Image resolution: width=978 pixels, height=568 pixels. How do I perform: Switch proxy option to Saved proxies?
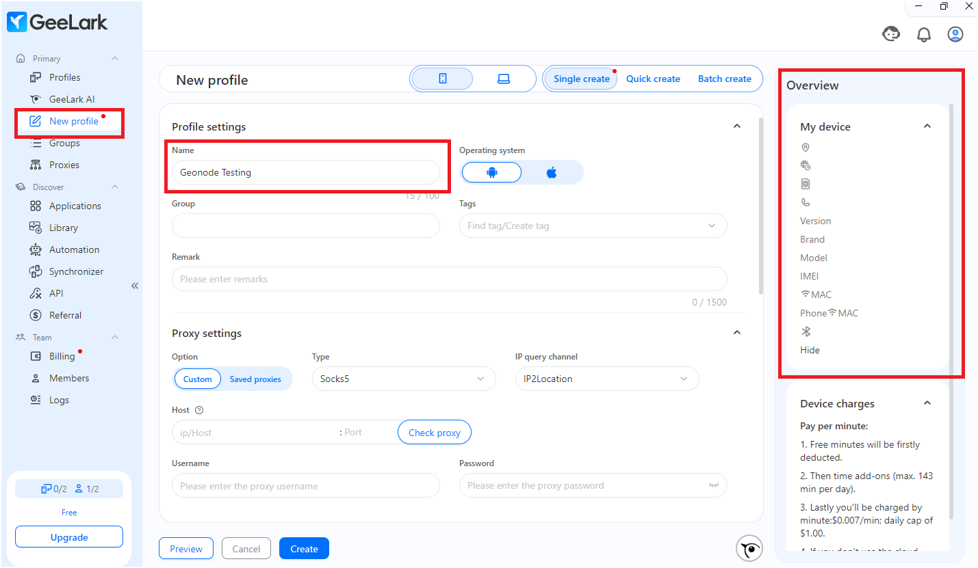point(255,378)
